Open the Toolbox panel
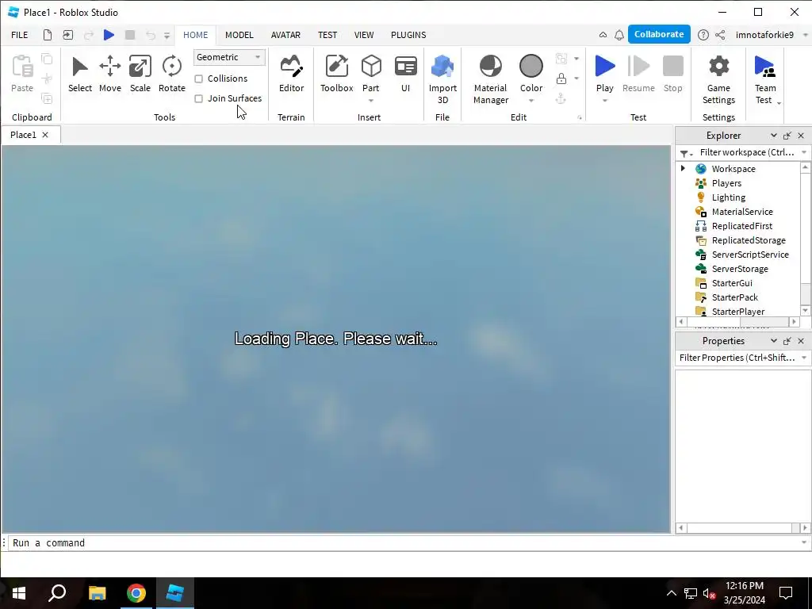This screenshot has width=812, height=609. pos(336,74)
